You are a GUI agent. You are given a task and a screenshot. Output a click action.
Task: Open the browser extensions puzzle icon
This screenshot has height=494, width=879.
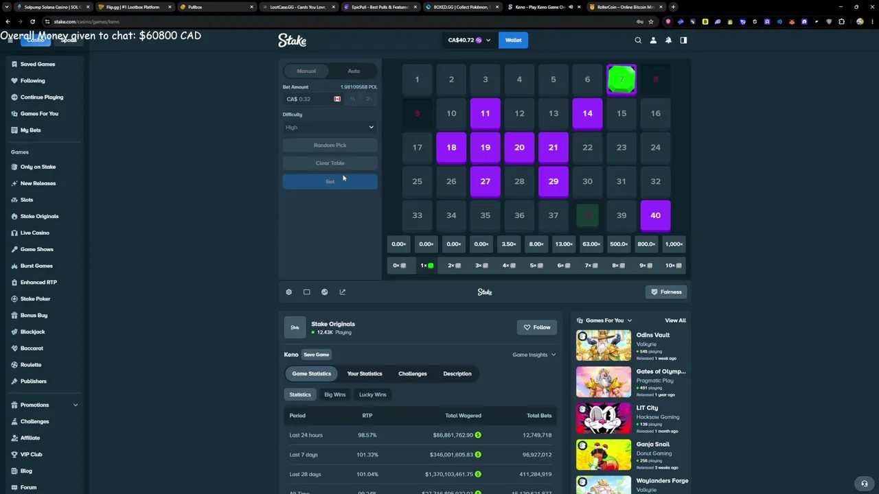842,21
